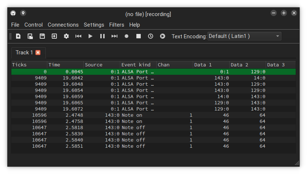The height and width of the screenshot is (174, 307).
Task: Select the first Note on event row
Action: [x=139, y=115]
